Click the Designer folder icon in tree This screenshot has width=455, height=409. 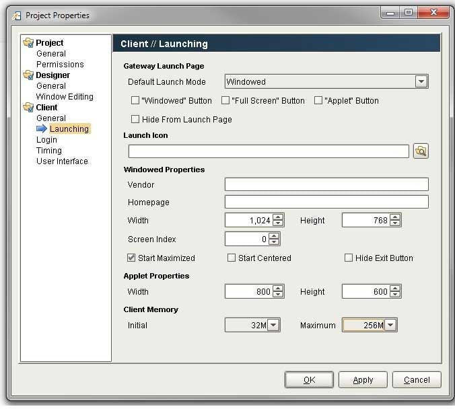(28, 75)
